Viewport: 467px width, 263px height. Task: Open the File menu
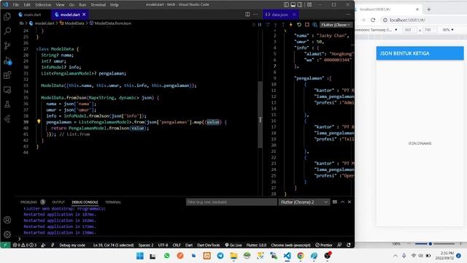[x=16, y=5]
